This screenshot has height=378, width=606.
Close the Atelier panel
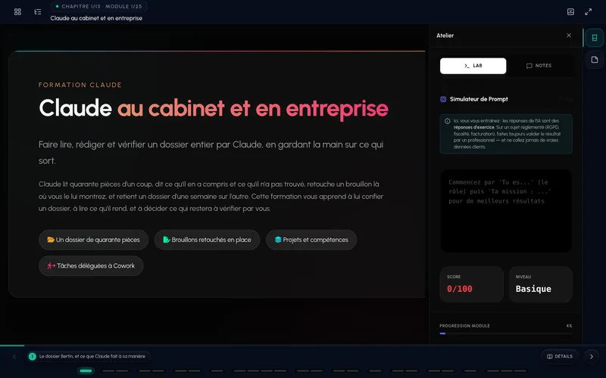tap(569, 36)
